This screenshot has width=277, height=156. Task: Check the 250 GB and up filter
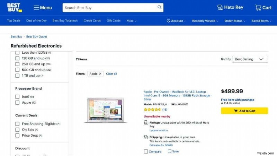click(17, 64)
